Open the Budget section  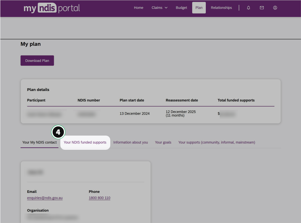181,8
